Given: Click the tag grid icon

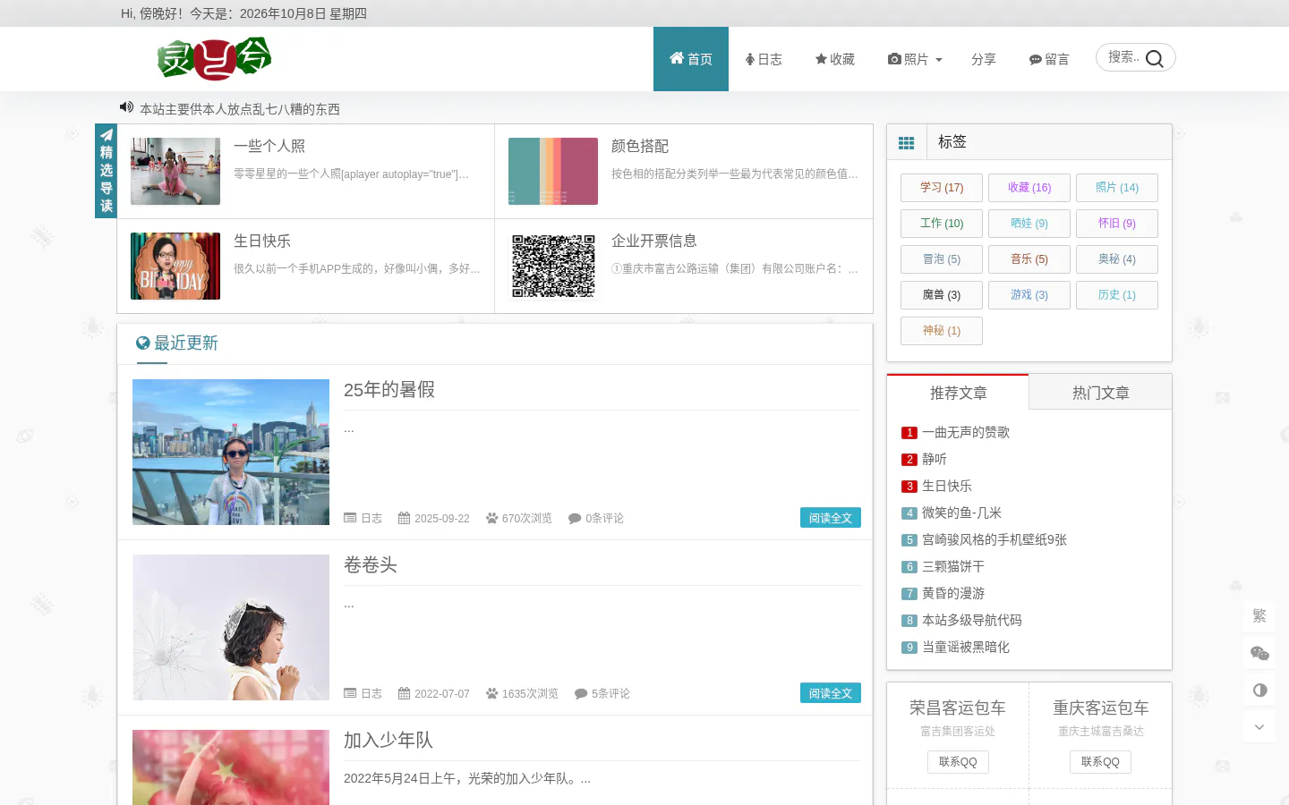Looking at the screenshot, I should (x=907, y=142).
